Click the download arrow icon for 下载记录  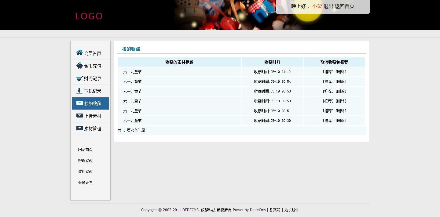pos(79,91)
